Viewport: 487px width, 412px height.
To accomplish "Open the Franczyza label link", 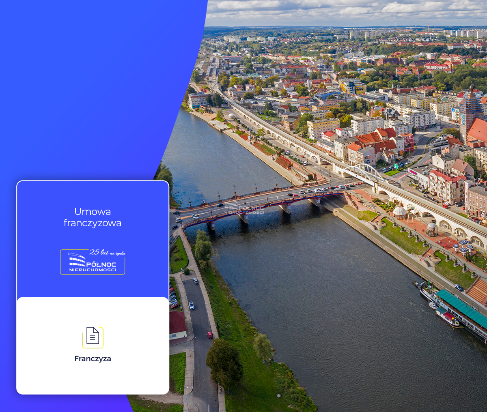I will pyautogui.click(x=93, y=359).
